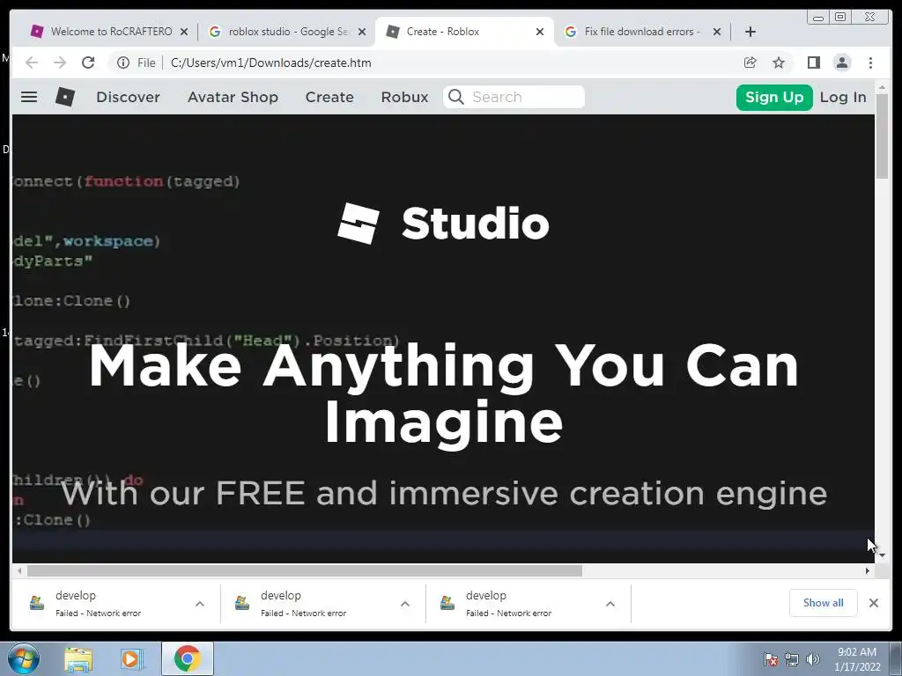Click the horizontal scrollbar thumb
The width and height of the screenshot is (902, 676).
point(305,570)
